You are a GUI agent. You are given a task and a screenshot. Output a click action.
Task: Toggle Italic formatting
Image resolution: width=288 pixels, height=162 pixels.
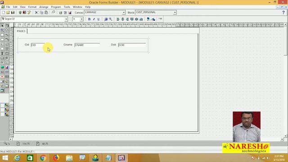pos(94,19)
